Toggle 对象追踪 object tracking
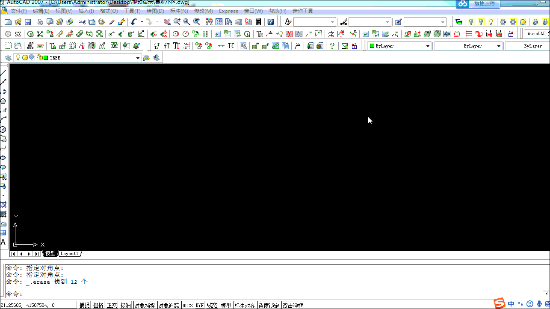 click(x=169, y=305)
